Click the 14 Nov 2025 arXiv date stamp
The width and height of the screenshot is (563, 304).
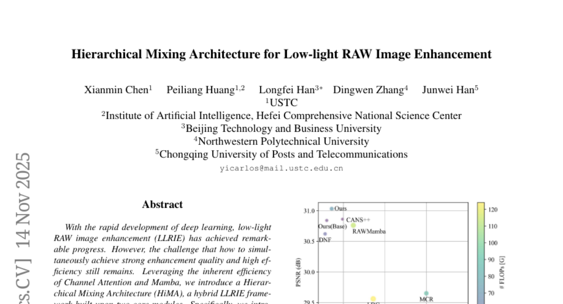[23, 200]
